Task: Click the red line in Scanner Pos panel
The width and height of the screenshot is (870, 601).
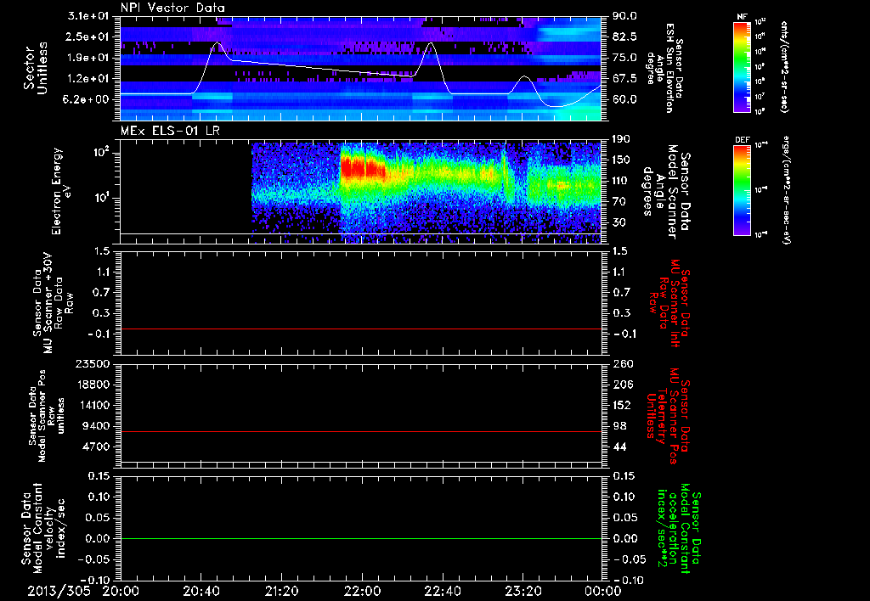Action: 360,431
